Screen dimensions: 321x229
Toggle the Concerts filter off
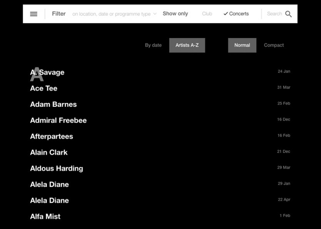(236, 13)
